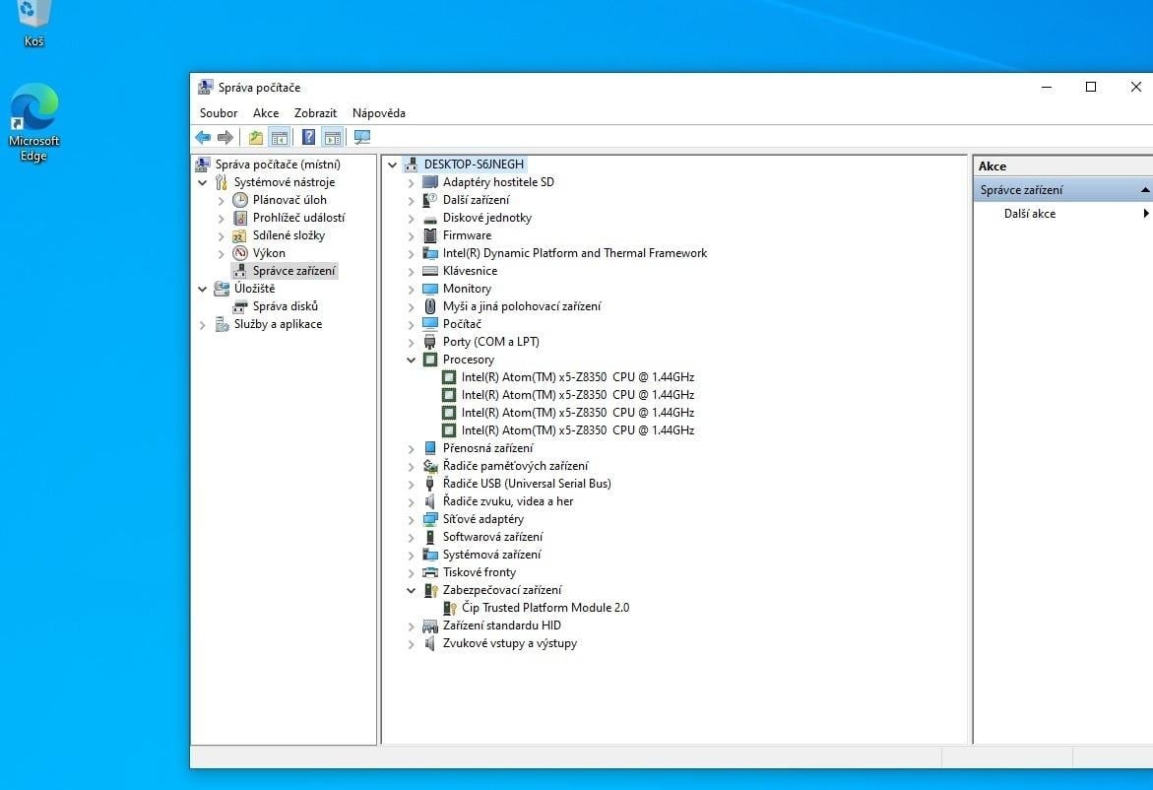The height and width of the screenshot is (790, 1153).
Task: Expand the Síťové adaptéry category
Action: (x=412, y=520)
